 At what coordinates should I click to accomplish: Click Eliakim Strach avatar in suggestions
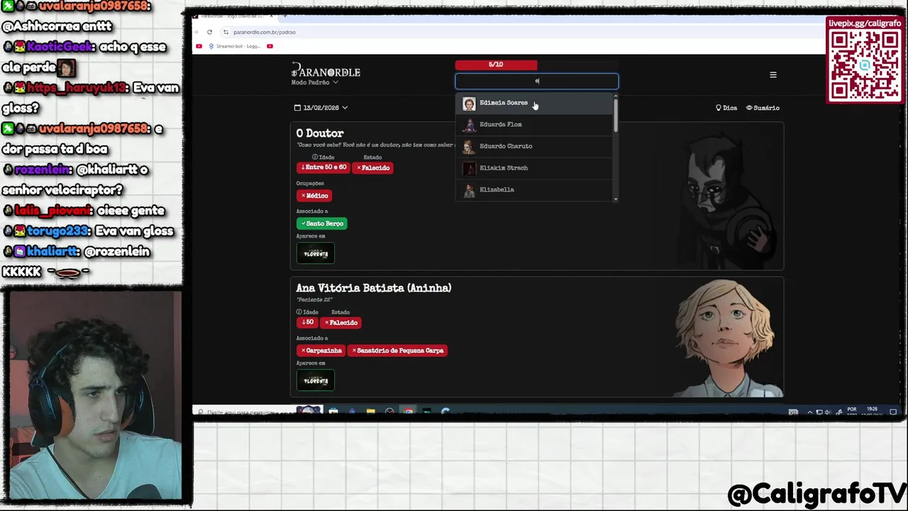click(x=469, y=168)
